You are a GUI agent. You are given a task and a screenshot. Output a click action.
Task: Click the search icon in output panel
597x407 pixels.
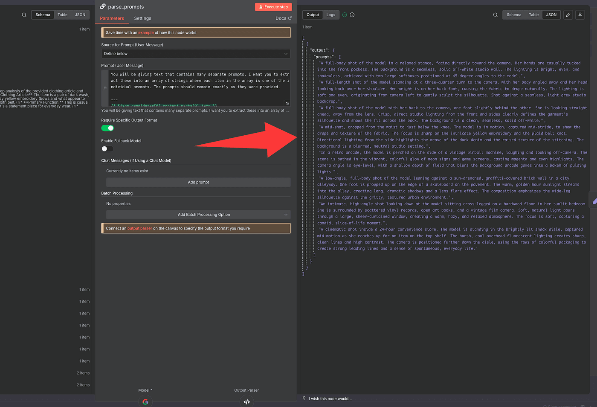click(495, 15)
